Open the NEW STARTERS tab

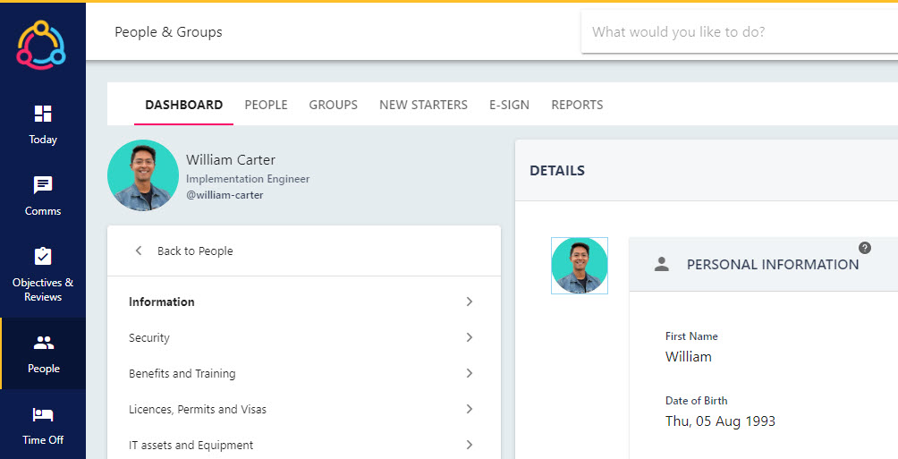coord(423,105)
